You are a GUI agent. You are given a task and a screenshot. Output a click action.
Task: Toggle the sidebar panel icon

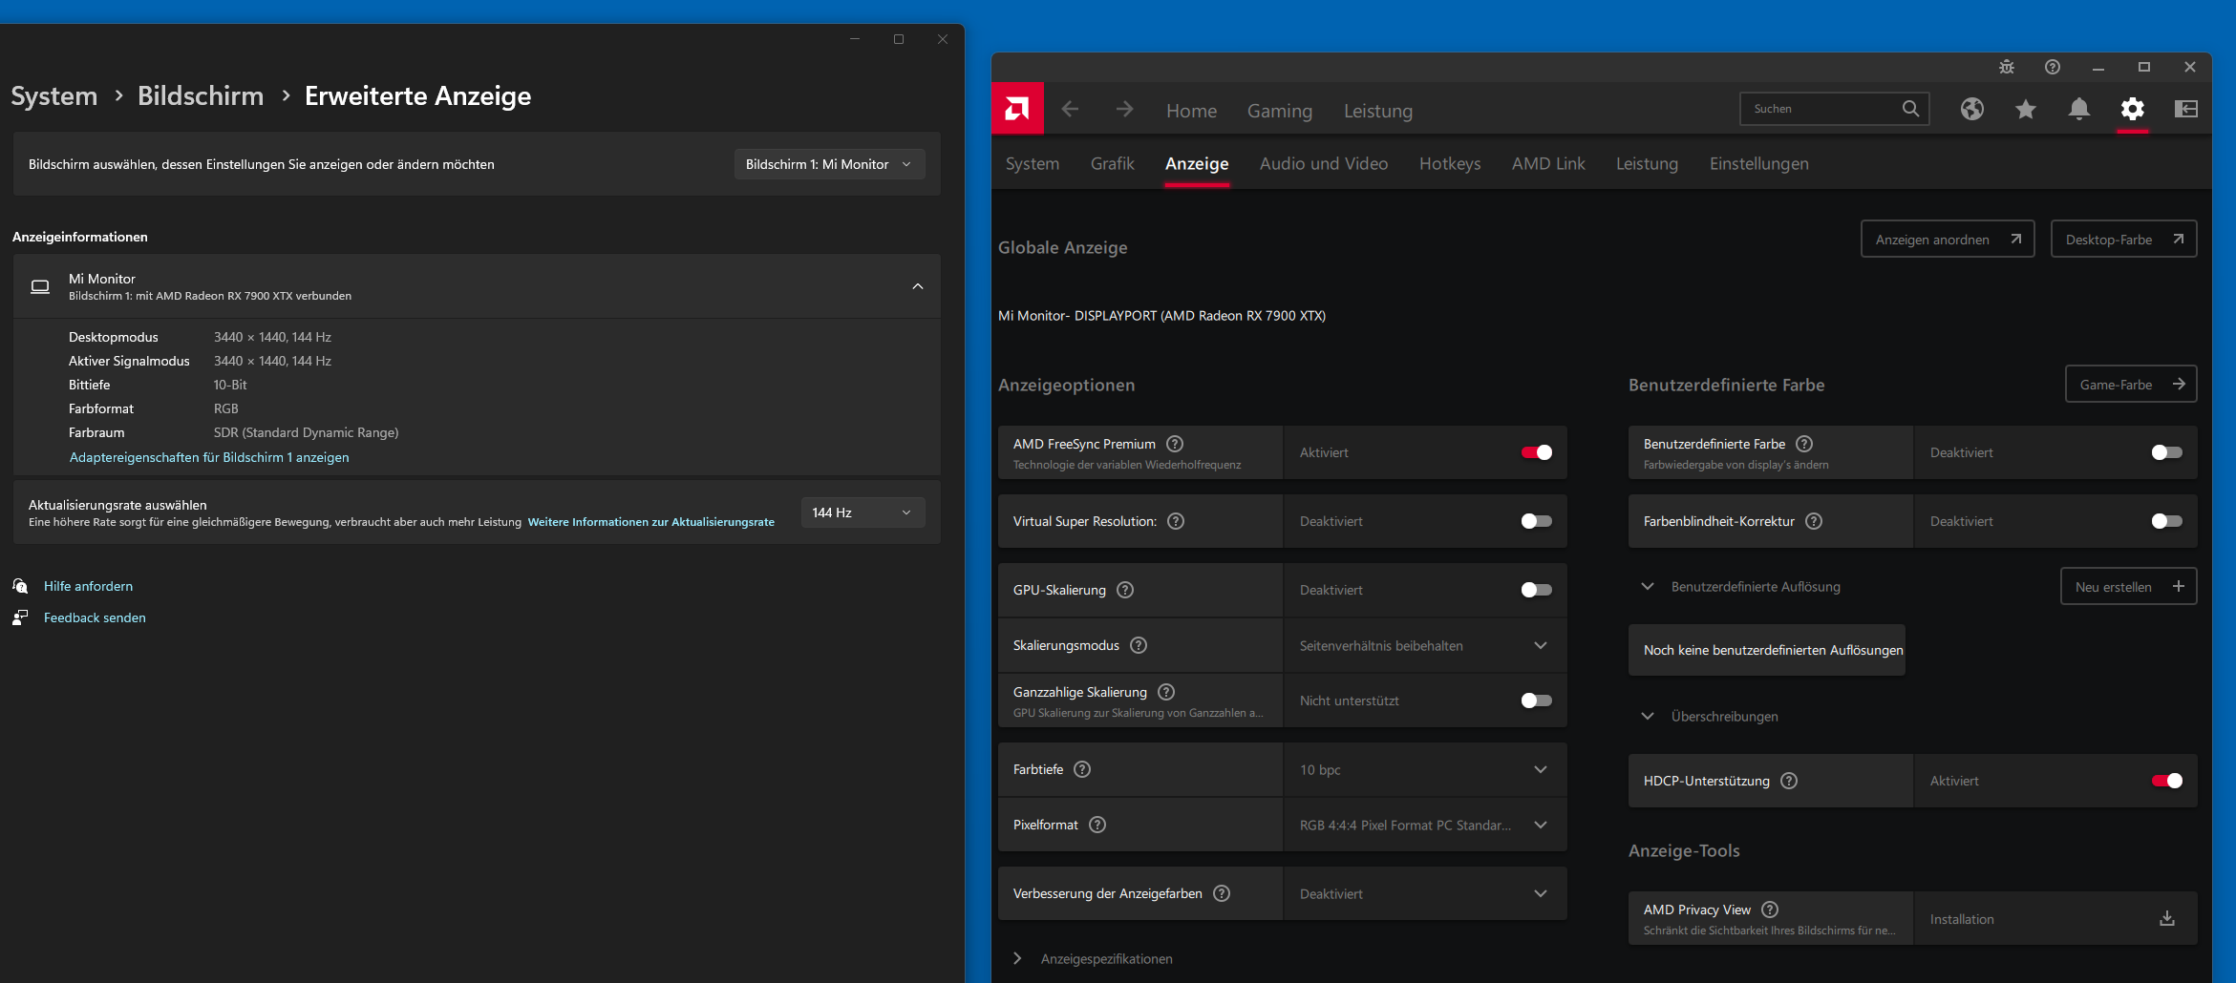[2185, 109]
